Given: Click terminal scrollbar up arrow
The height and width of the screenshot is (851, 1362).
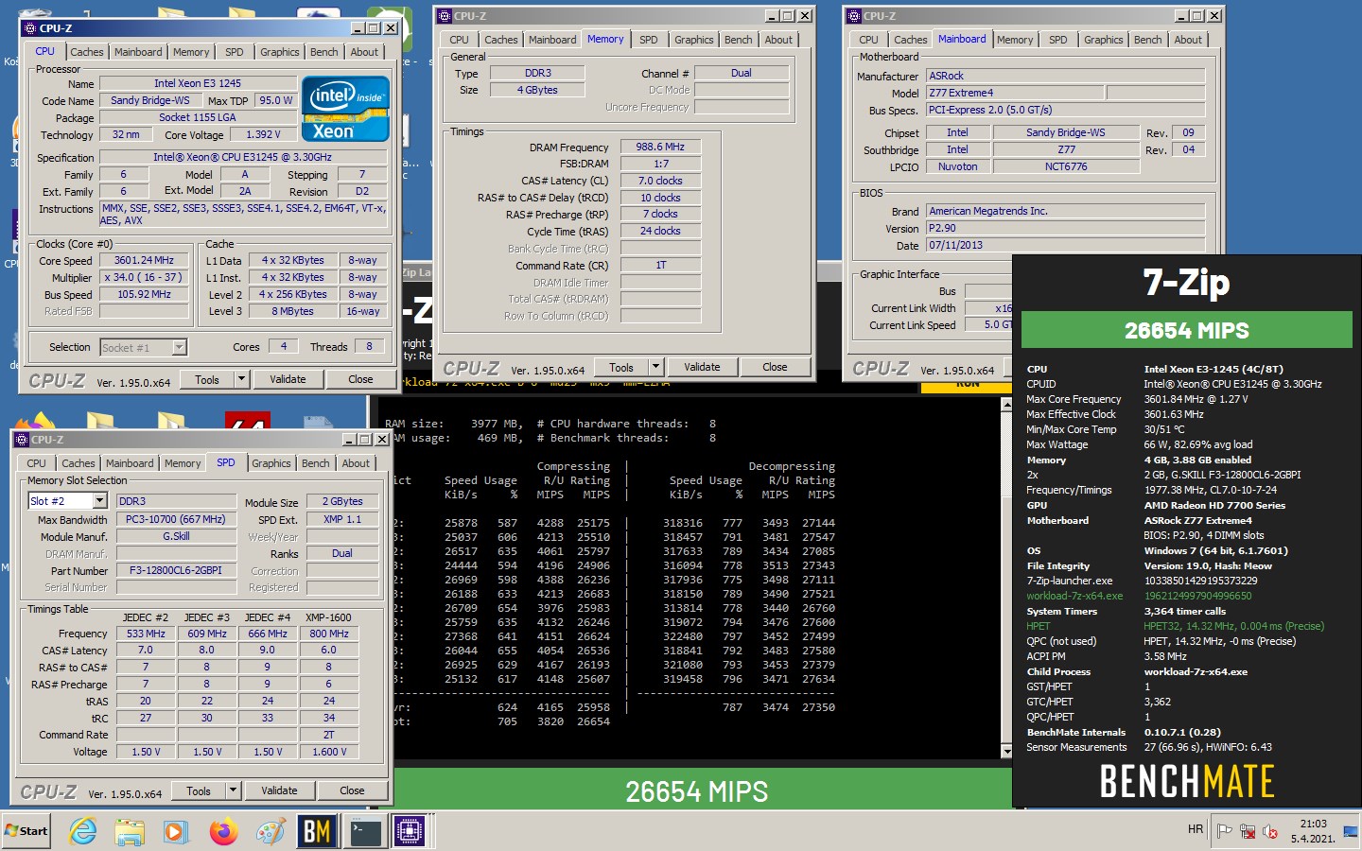Looking at the screenshot, I should click(x=1006, y=404).
